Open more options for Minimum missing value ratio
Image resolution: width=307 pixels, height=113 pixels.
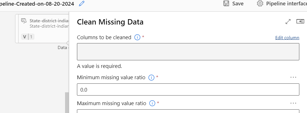tap(293, 77)
